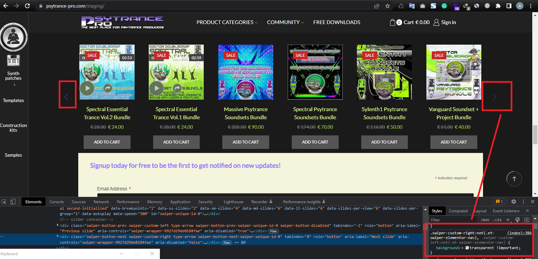Open the globe extension icon

click(x=487, y=6)
